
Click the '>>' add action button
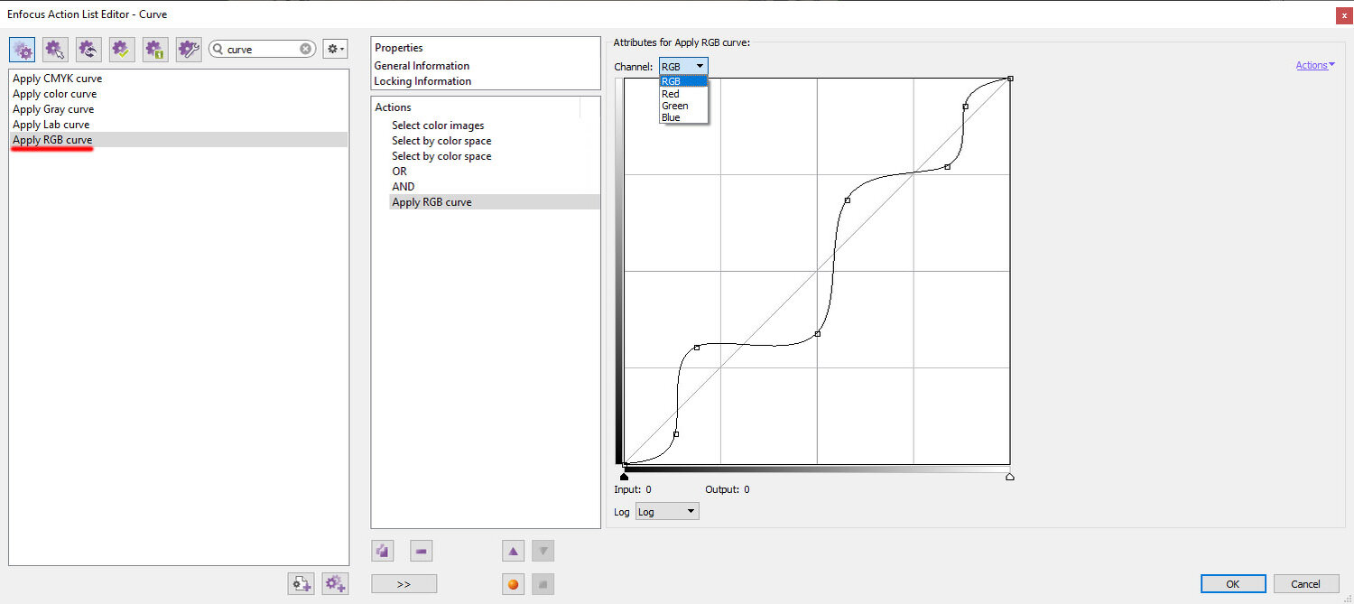click(403, 584)
